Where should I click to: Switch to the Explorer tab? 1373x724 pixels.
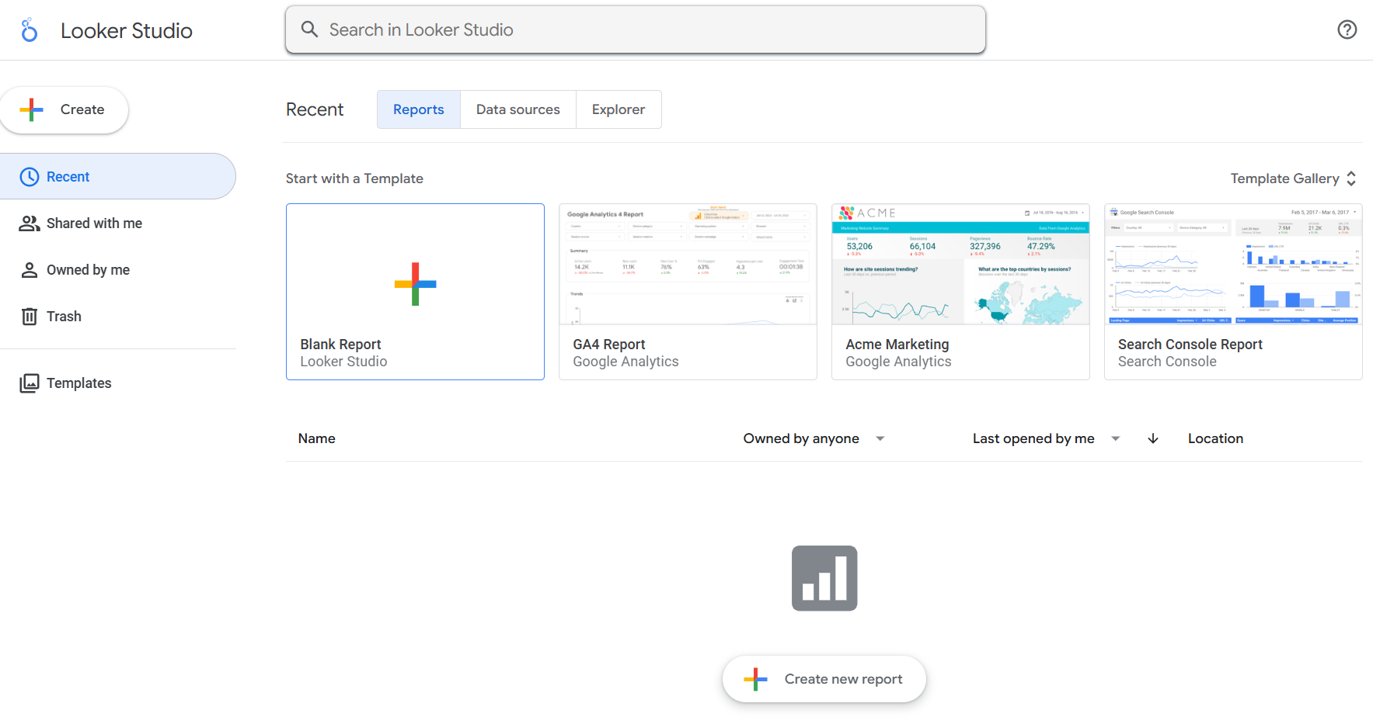coord(618,109)
